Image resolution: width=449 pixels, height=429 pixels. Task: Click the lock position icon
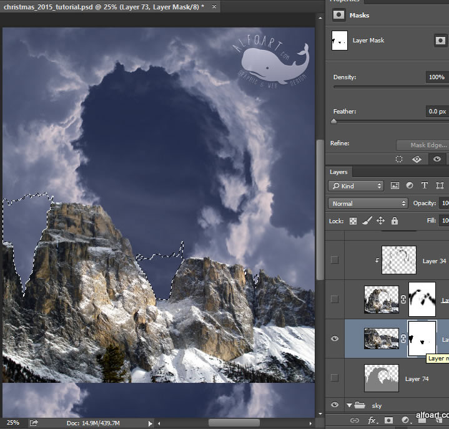381,221
